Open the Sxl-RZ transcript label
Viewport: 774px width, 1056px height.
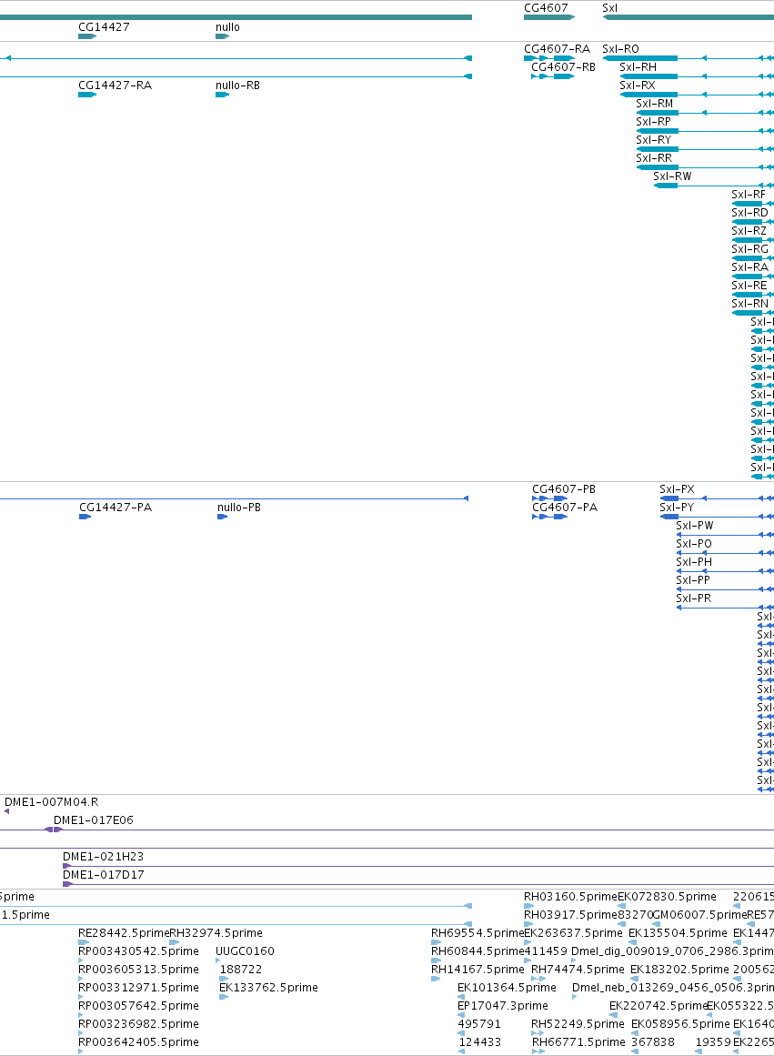pyautogui.click(x=749, y=231)
